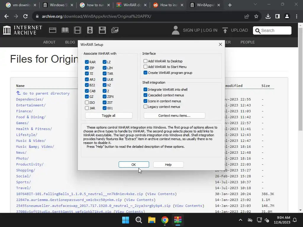
Task: Open Chrome tab search chevron
Action: (255, 4)
